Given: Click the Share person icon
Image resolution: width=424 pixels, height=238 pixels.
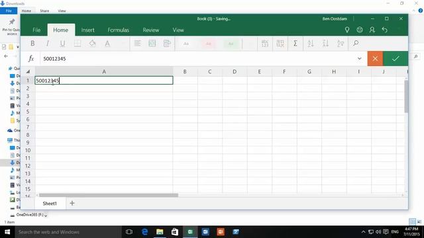Looking at the screenshot, I should tap(372, 30).
